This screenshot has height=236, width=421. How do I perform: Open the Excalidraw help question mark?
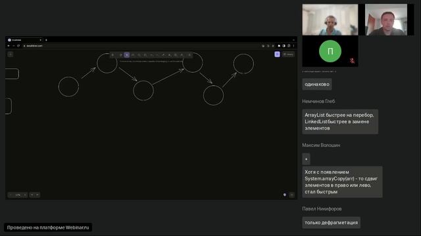[292, 195]
